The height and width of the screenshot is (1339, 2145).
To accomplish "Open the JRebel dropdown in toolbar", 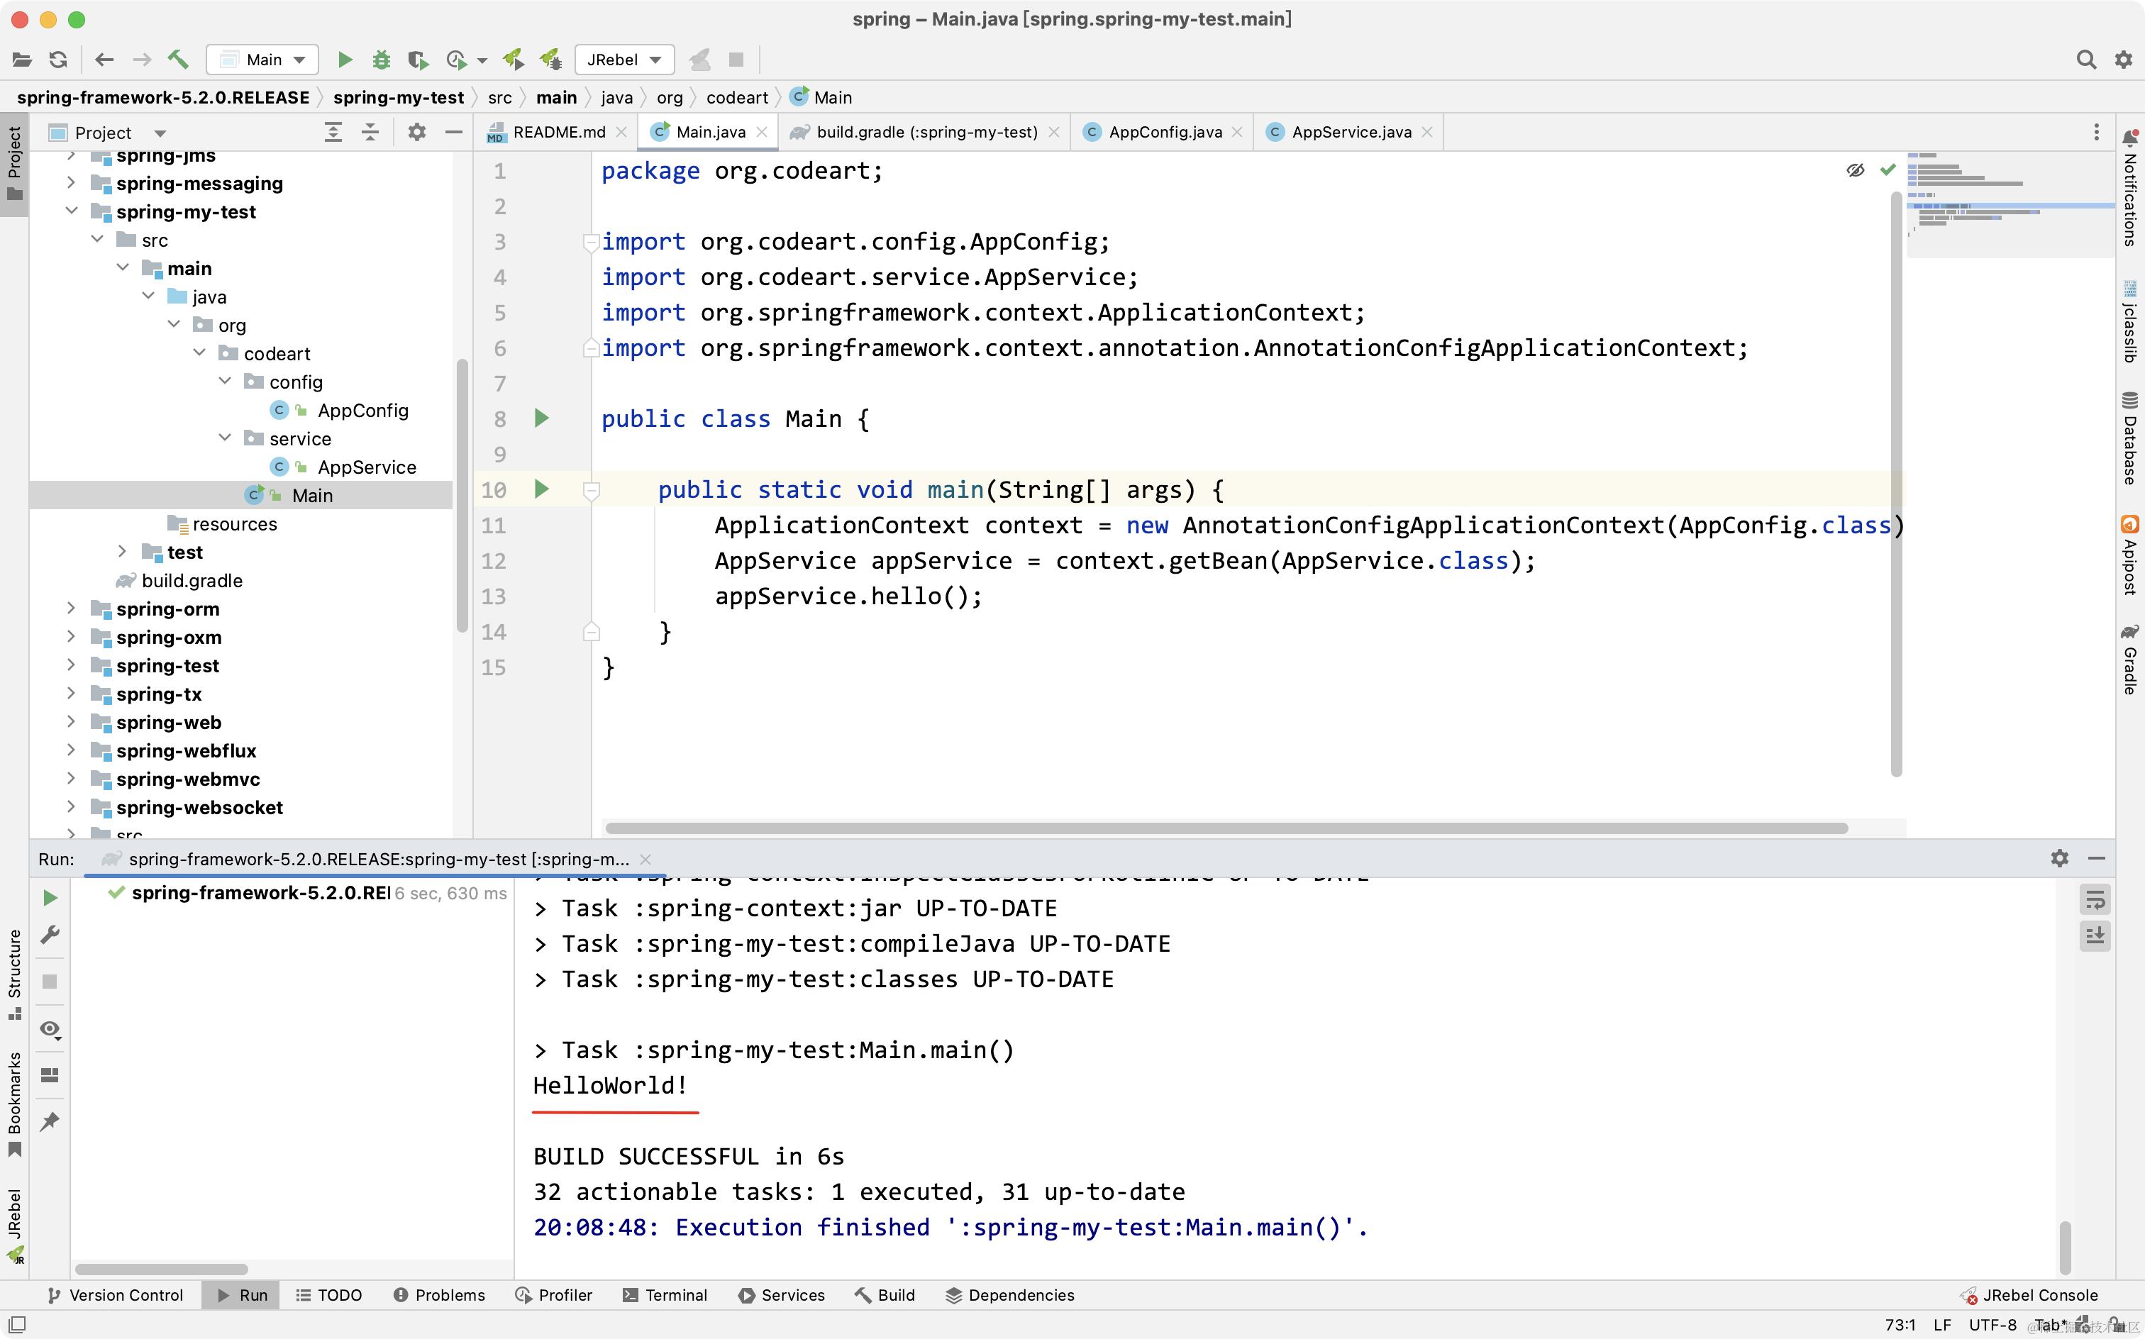I will (x=623, y=60).
